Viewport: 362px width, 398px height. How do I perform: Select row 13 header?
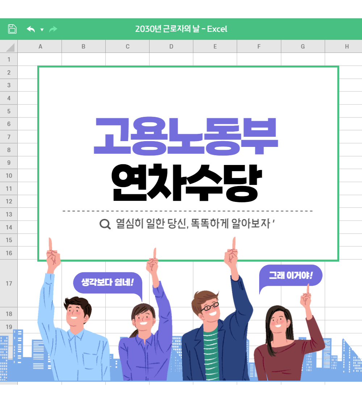click(x=9, y=214)
